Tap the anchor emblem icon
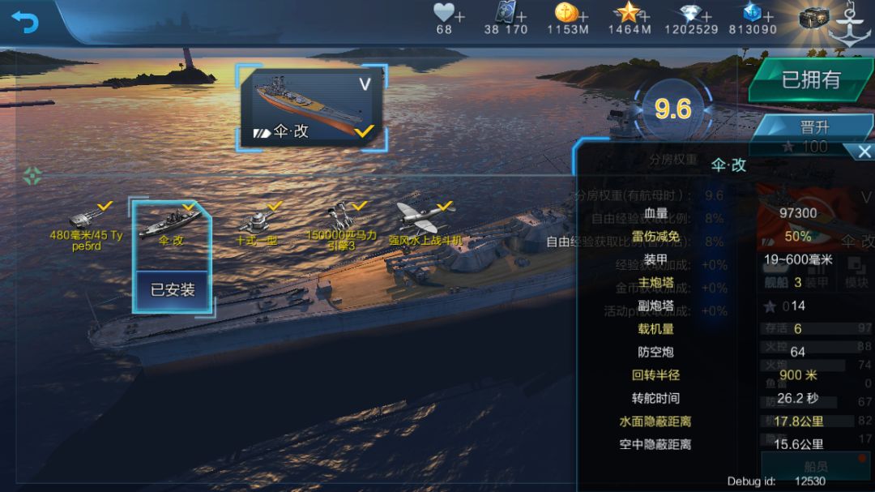Screen dimensions: 875x492 (849, 25)
